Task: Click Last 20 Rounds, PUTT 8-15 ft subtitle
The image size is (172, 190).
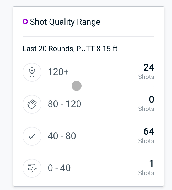Action: (70, 49)
